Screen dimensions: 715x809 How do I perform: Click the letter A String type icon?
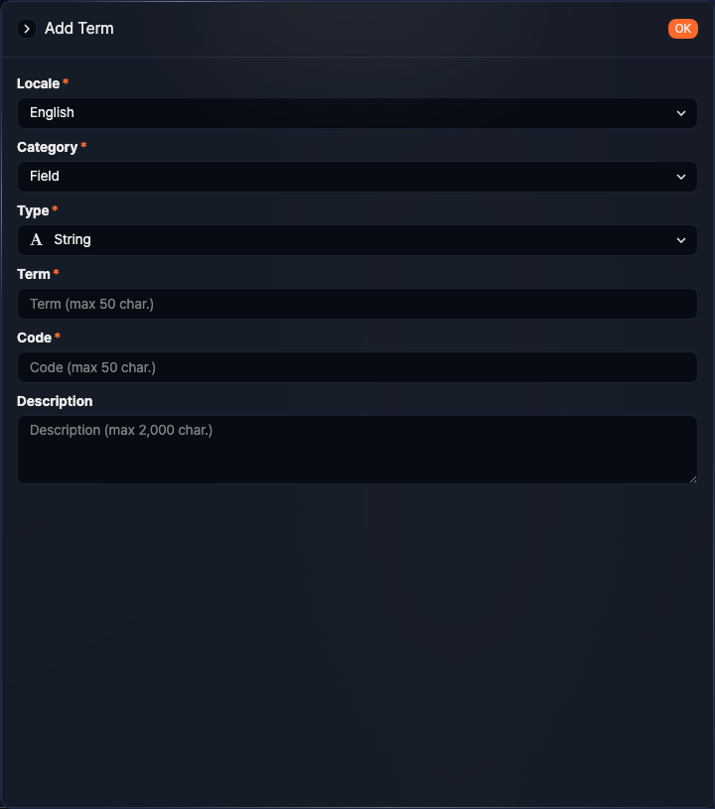pyautogui.click(x=37, y=240)
